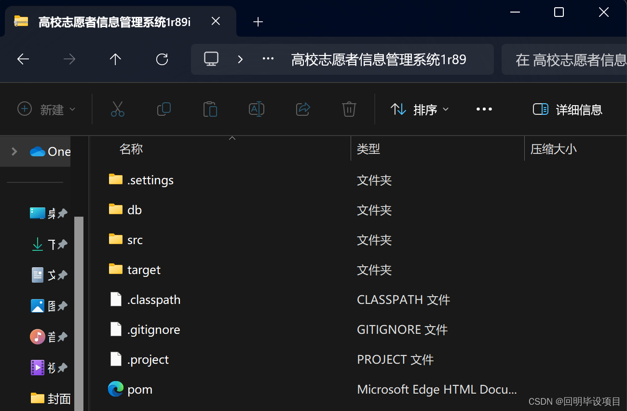
Task: Refresh the current folder view
Action: (x=162, y=59)
